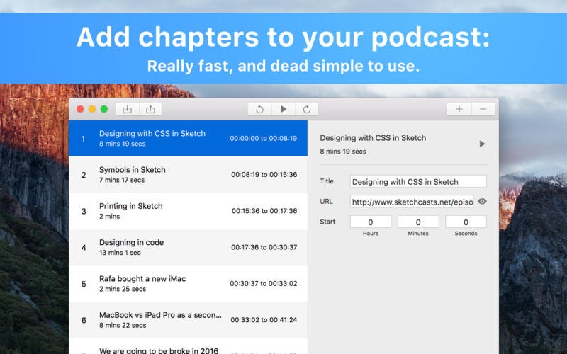Select chapter 2 Symbols in Sketch
The width and height of the screenshot is (567, 354).
click(x=188, y=174)
